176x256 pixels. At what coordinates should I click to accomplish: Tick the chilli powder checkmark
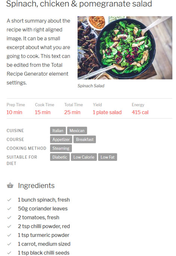point(9,226)
